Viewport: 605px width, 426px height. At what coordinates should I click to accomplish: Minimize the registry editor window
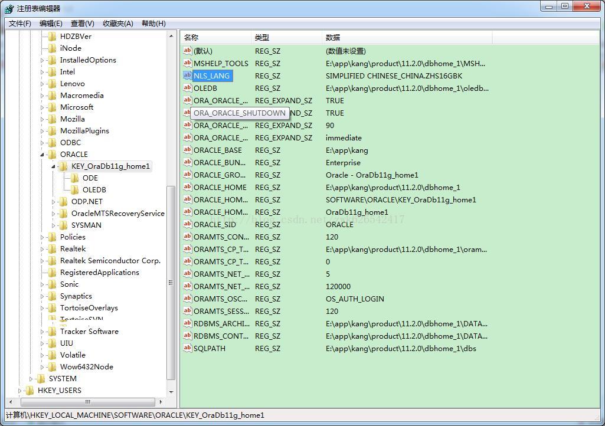(x=548, y=6)
